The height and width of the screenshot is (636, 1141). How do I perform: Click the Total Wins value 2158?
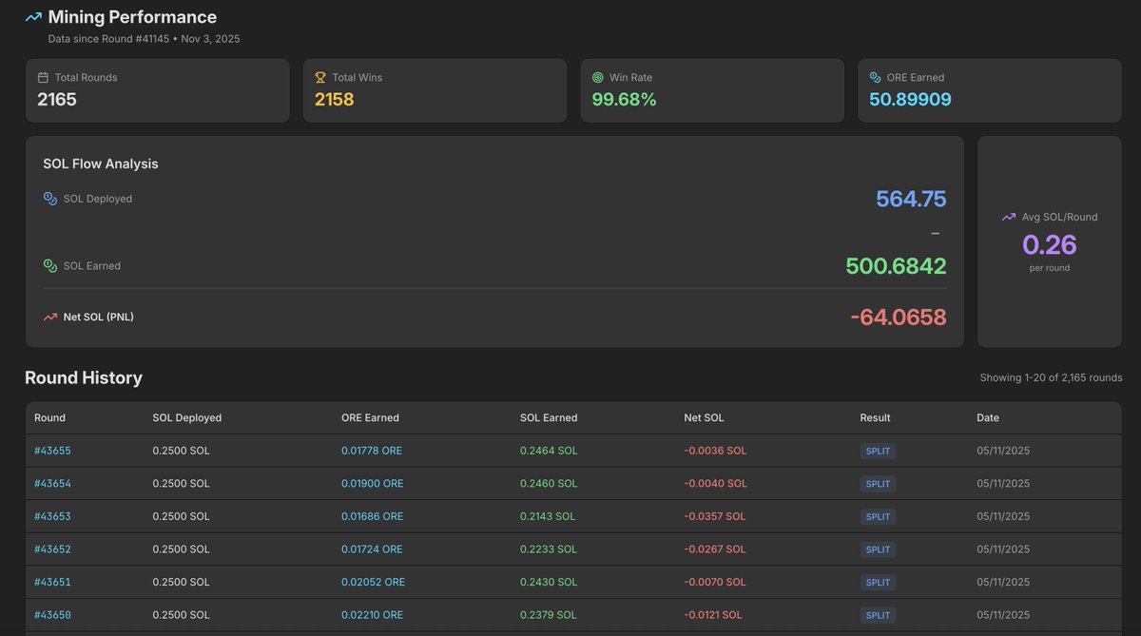[335, 99]
